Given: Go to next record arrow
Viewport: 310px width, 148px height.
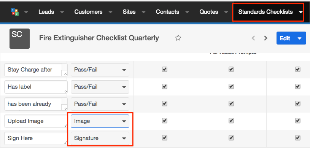Looking at the screenshot, I should [266, 38].
